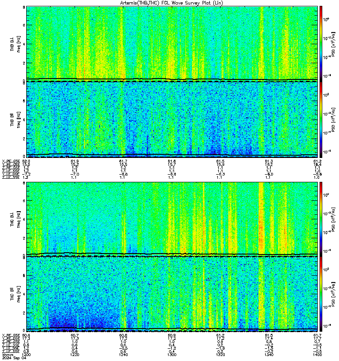
Task: Click the THB position value 61.3
Action: 269,161
